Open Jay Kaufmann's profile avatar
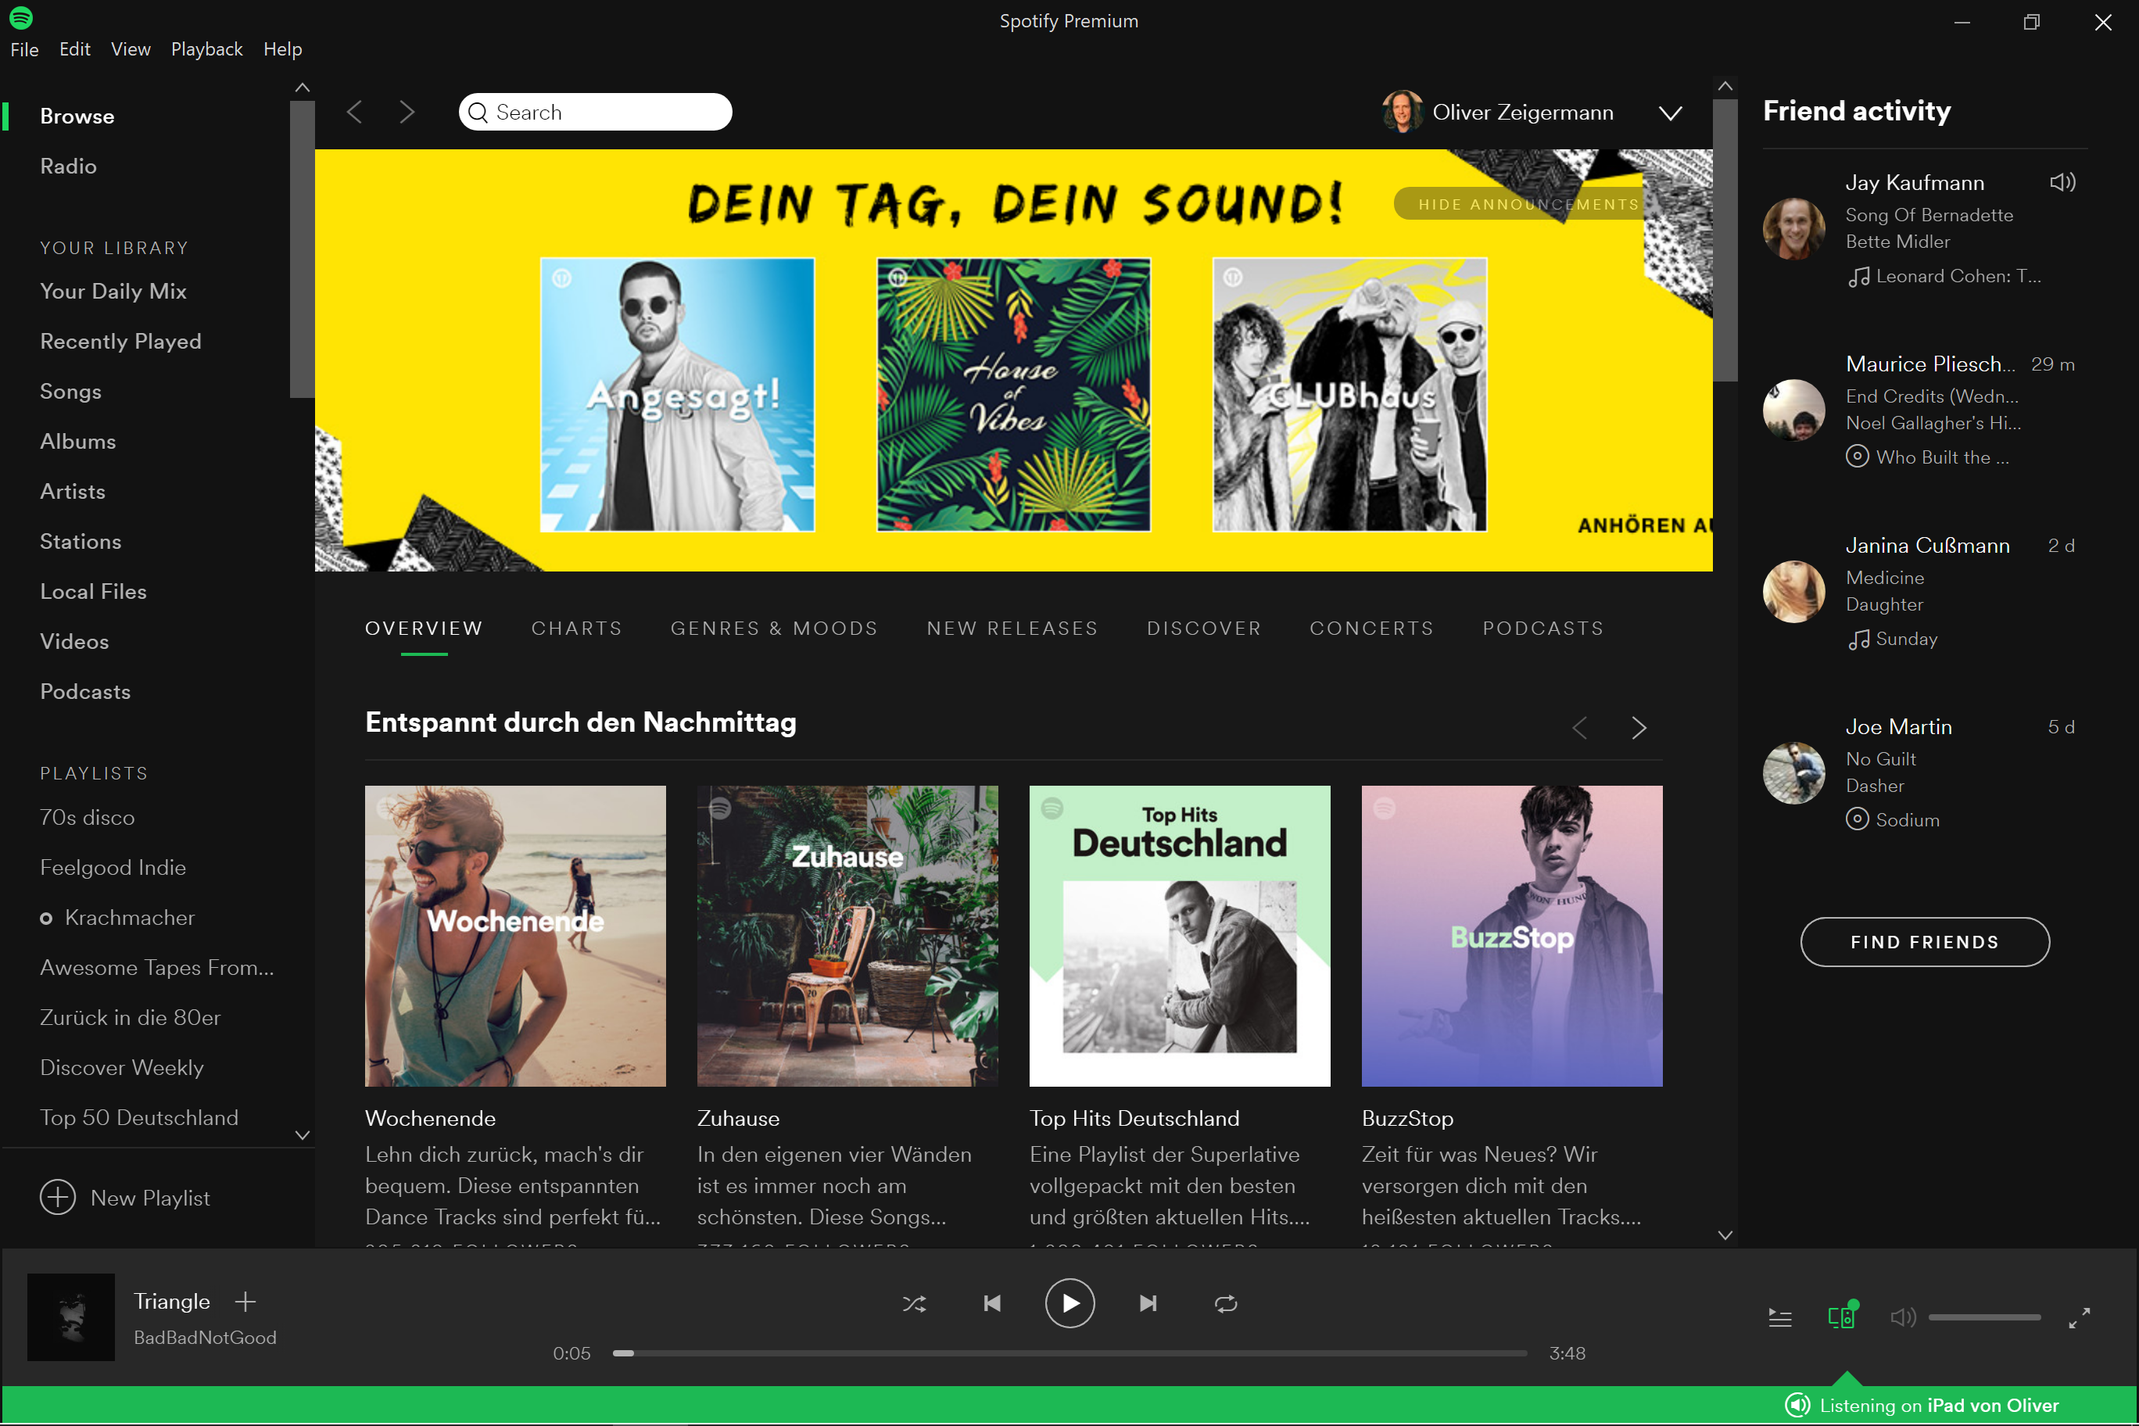 (x=1793, y=229)
